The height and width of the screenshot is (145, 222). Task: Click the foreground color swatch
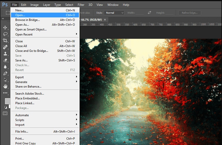pos(7,101)
